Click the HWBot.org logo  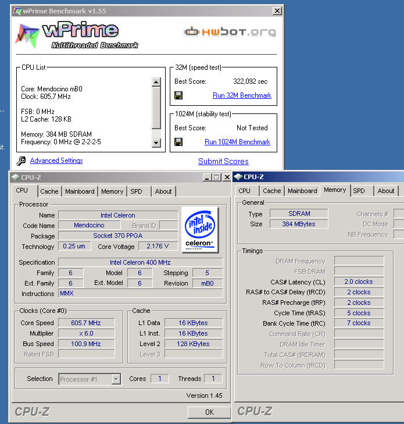coord(230,32)
